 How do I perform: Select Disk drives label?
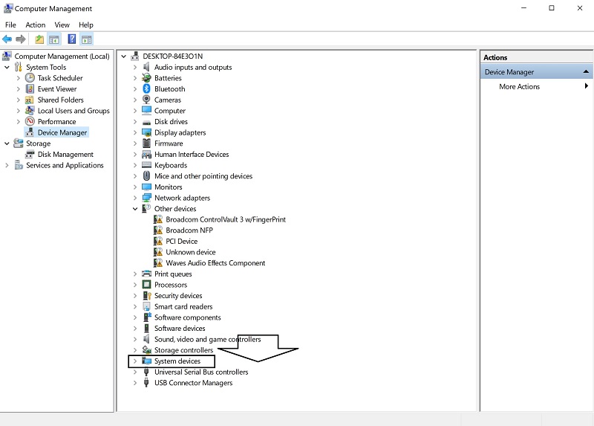[x=171, y=121]
